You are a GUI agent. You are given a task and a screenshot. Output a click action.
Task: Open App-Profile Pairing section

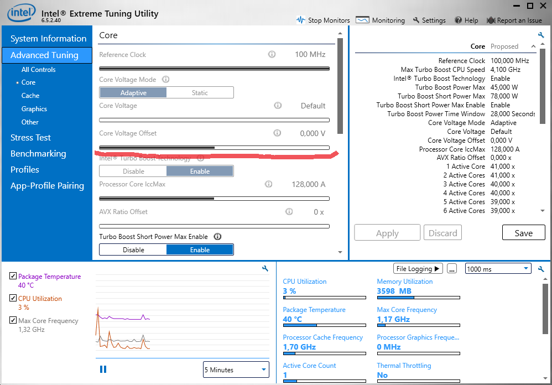tap(47, 186)
